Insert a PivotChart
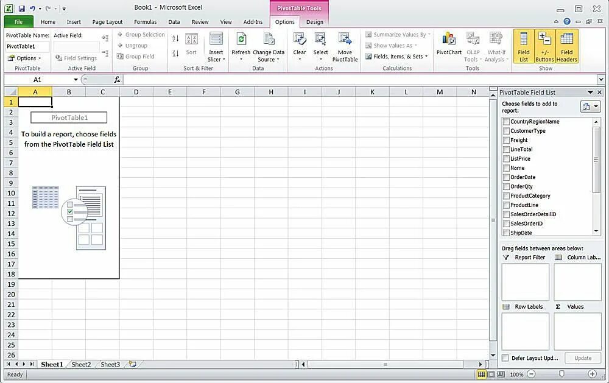The width and height of the screenshot is (609, 383). point(449,44)
